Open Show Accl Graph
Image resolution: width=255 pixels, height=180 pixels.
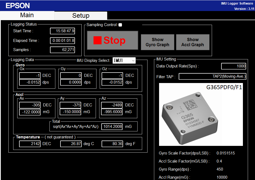pos(193,42)
